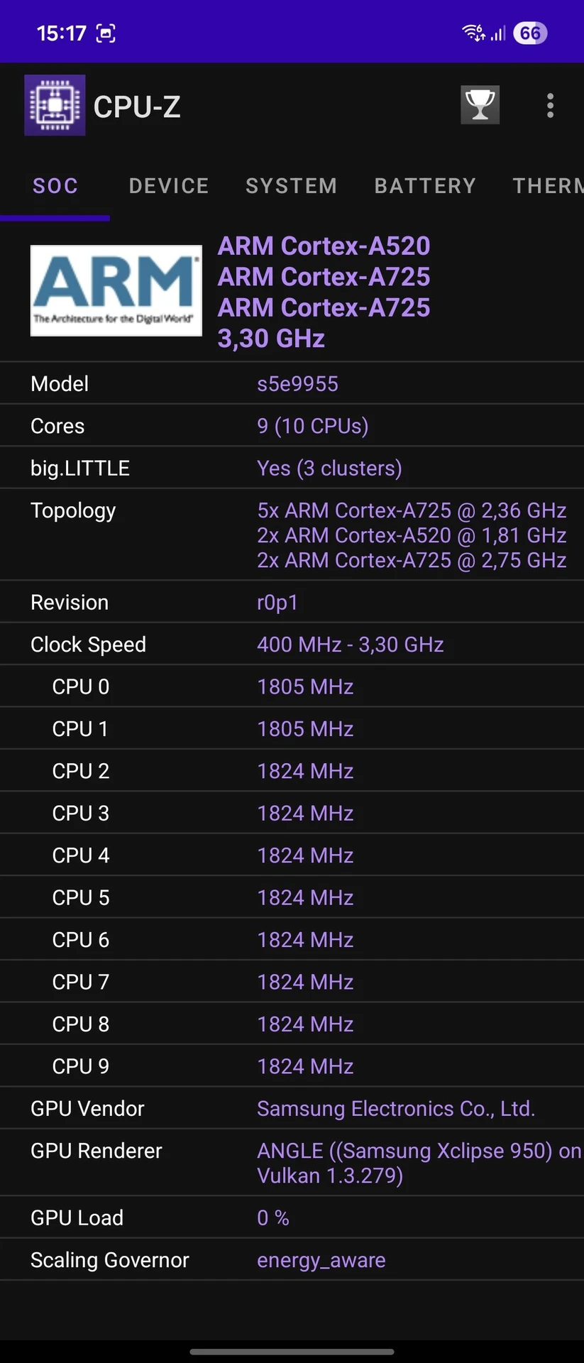The width and height of the screenshot is (584, 1363).
Task: Tap the screen capture status icon
Action: pos(106,33)
